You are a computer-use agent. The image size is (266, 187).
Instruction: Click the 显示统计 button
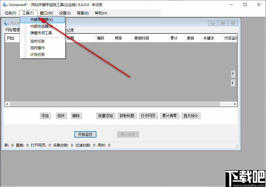point(191,116)
